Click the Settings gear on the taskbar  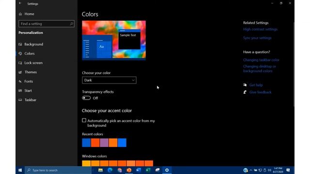click(167, 170)
